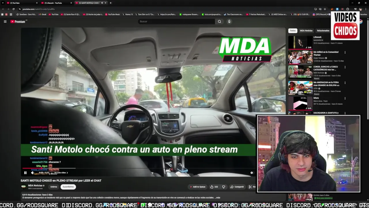Select the Todos filter chip
369x208 pixels.
tap(293, 31)
